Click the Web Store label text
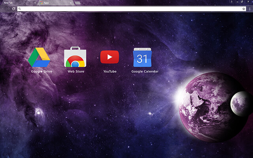Screen dimensions: 253x158 76,71
